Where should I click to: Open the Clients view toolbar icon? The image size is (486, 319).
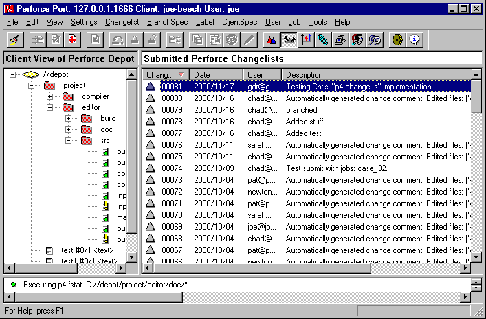(340, 40)
